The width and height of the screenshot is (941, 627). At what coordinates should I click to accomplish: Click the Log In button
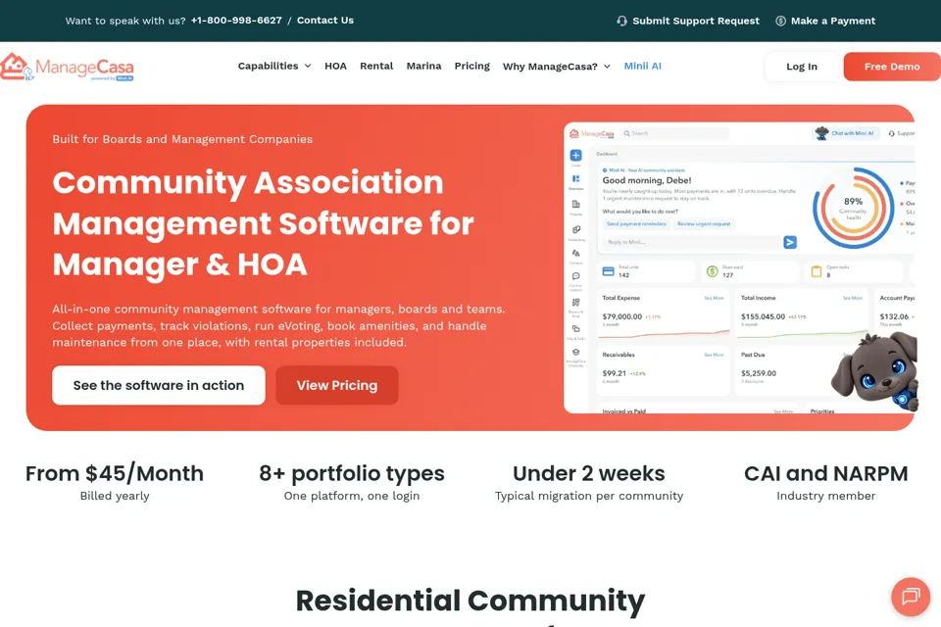[802, 67]
